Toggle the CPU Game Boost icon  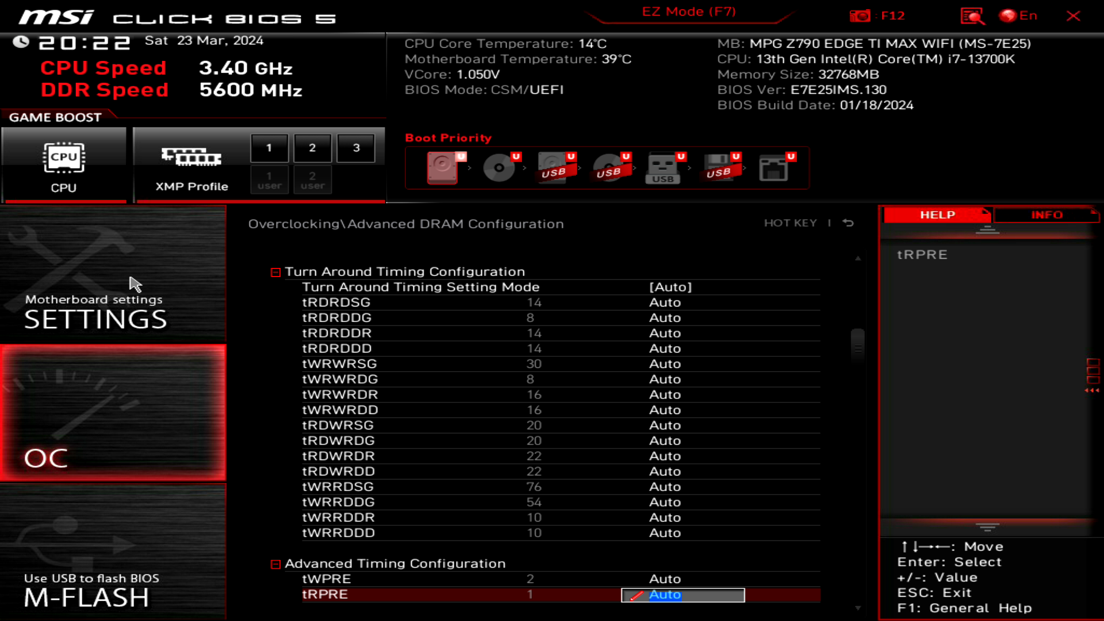[64, 165]
